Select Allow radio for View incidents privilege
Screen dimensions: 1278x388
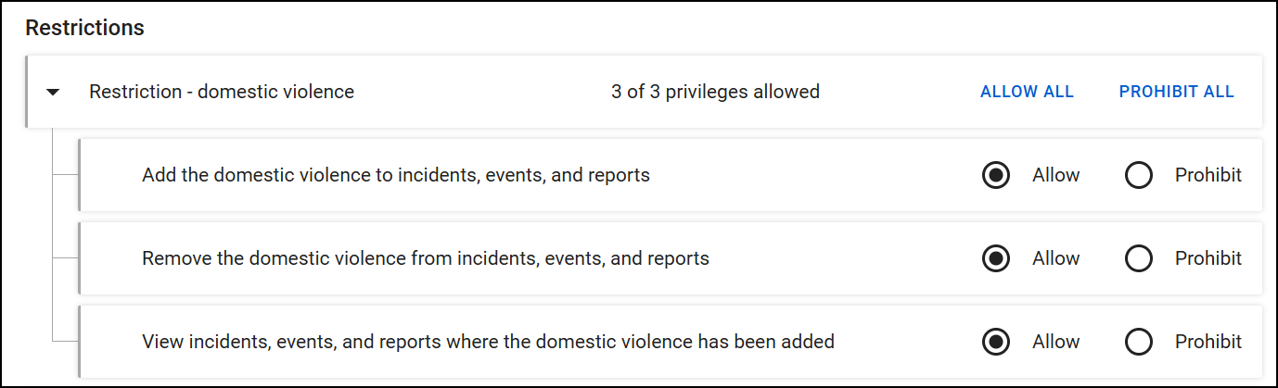(996, 342)
